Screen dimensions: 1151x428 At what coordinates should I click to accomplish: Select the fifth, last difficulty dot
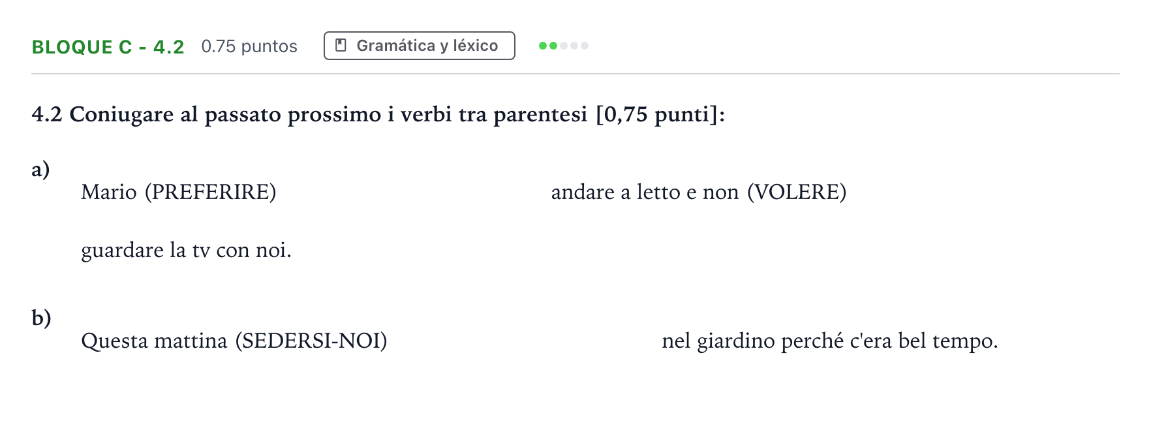pos(585,46)
